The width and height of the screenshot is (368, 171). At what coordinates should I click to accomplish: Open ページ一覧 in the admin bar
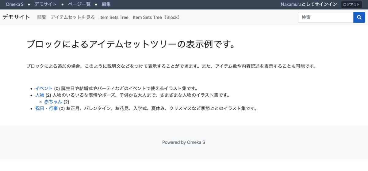pos(79,4)
